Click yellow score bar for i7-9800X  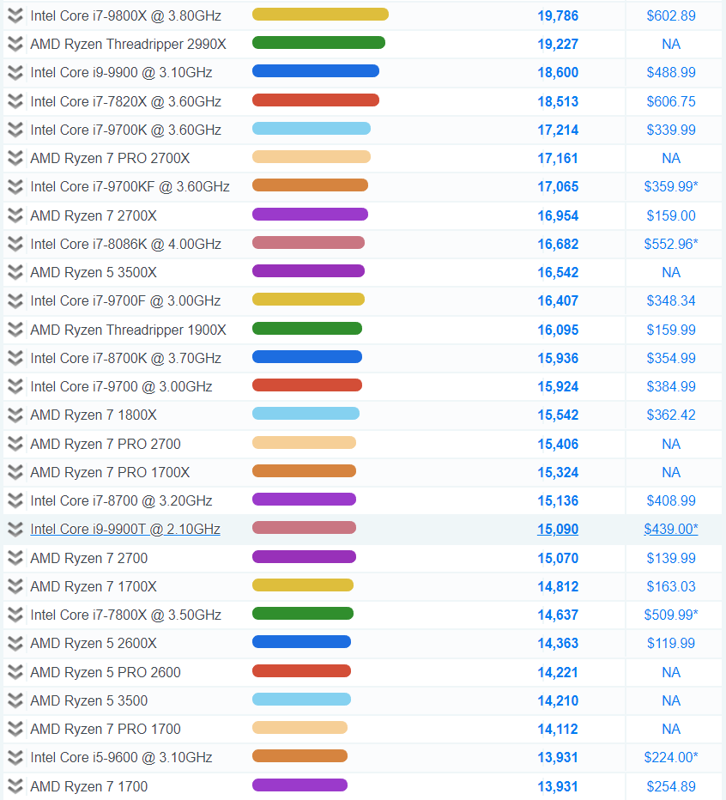coord(320,15)
